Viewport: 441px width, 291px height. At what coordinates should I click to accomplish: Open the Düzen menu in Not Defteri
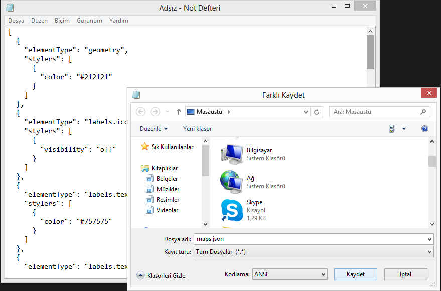(39, 21)
